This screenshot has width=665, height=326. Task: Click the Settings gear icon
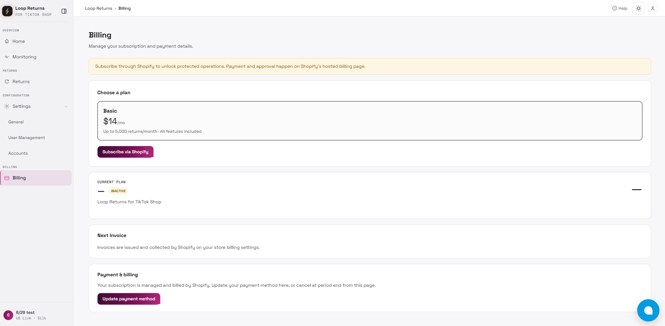coord(7,106)
